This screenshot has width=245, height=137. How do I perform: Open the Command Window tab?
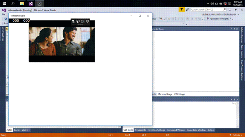[x=176, y=130]
